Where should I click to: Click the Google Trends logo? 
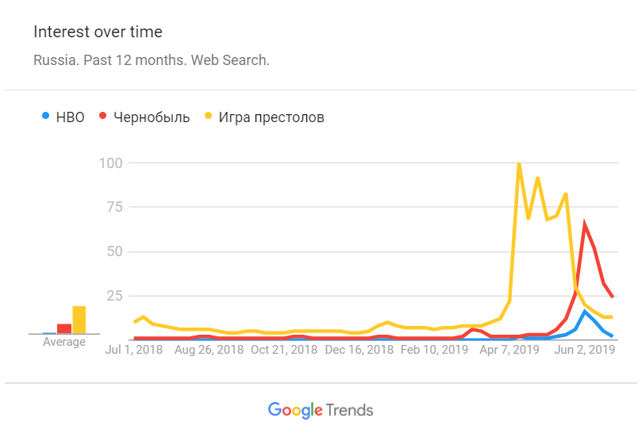pos(321,410)
